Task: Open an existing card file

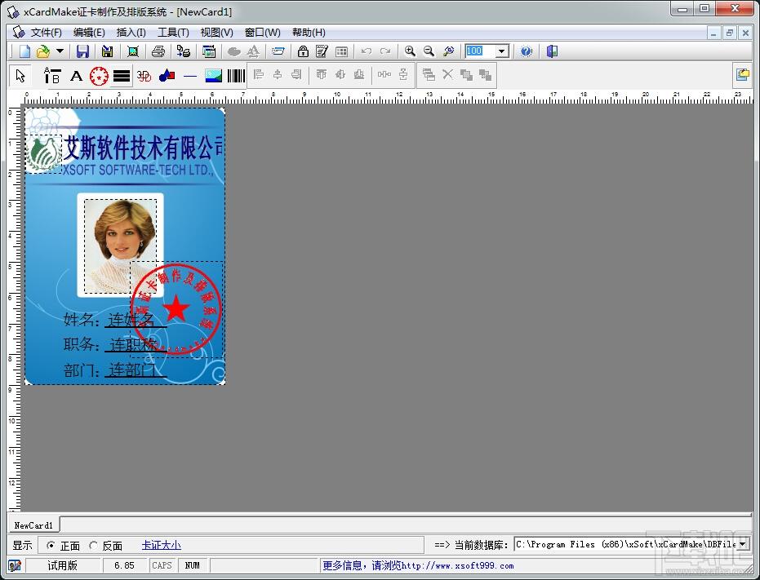Action: pyautogui.click(x=43, y=51)
